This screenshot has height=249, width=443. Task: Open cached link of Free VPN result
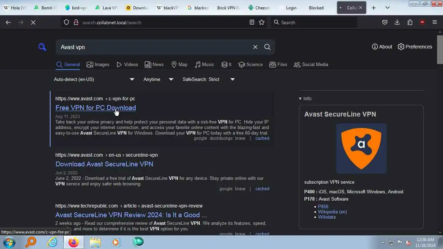[x=262, y=138]
